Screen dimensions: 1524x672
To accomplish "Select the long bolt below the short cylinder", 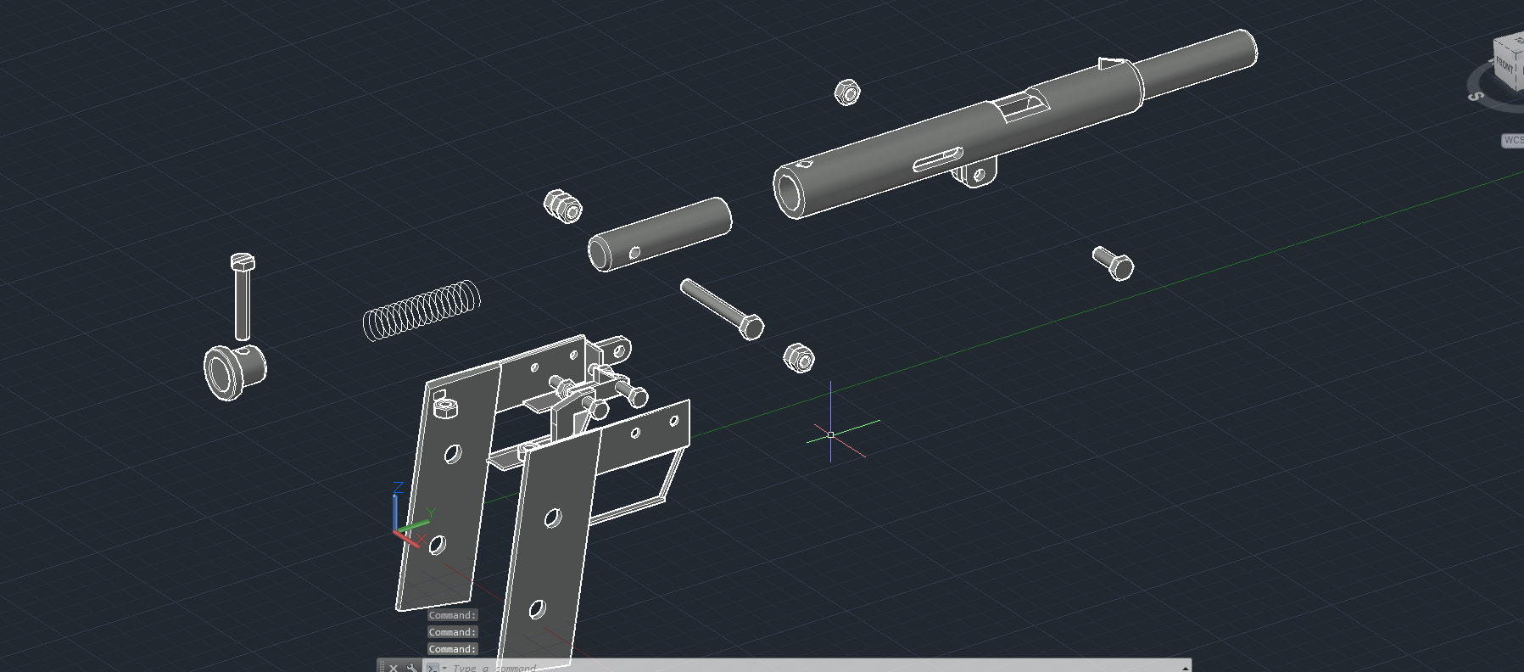I will pyautogui.click(x=722, y=309).
